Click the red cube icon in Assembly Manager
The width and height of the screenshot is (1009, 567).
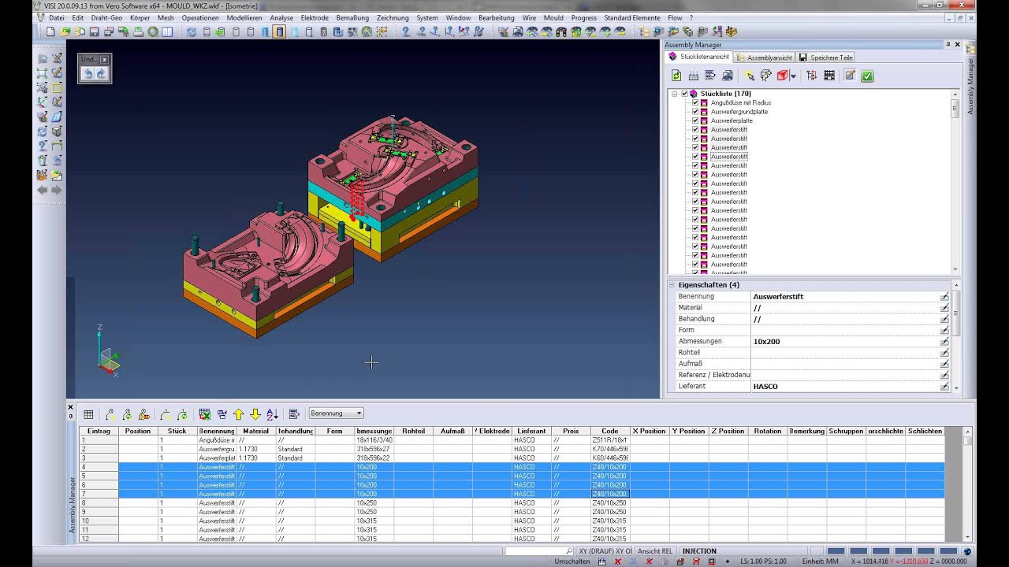pos(782,76)
